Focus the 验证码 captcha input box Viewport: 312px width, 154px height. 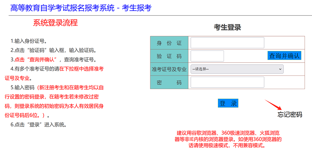[x=207, y=56]
